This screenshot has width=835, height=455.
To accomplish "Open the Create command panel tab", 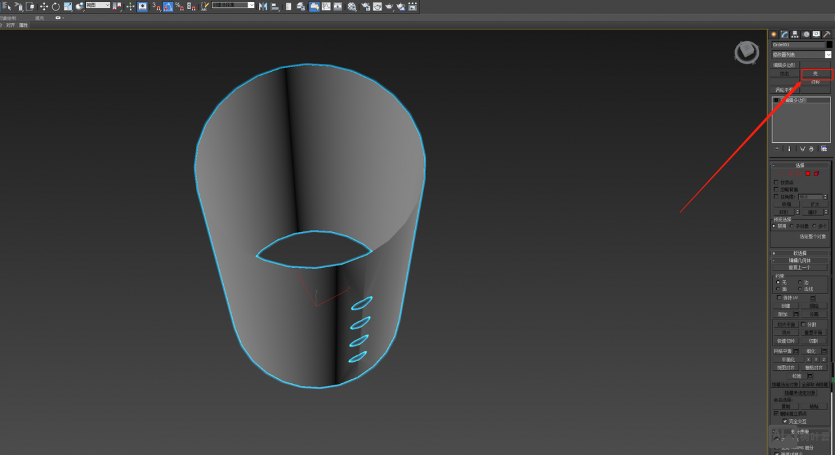I will click(774, 34).
